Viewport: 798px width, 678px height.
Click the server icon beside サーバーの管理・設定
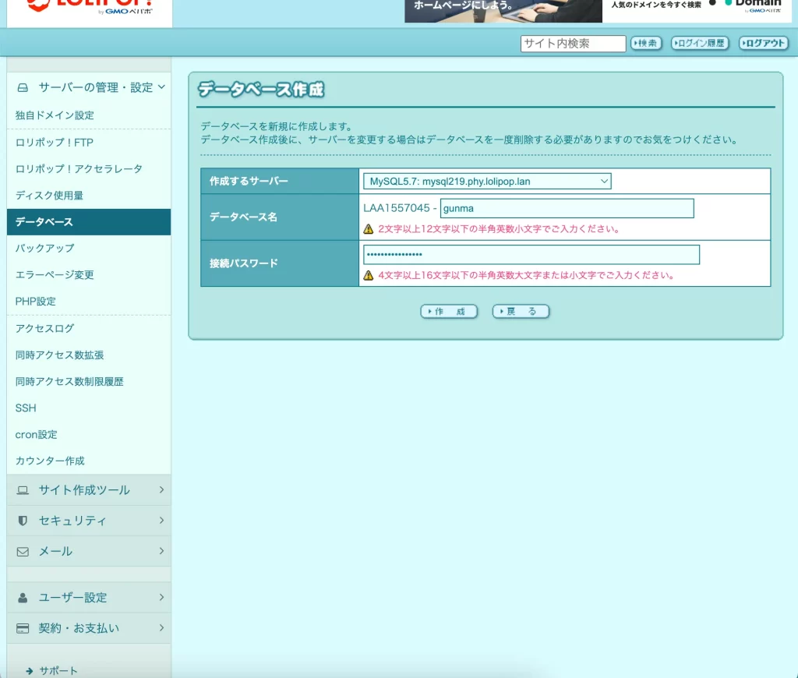click(23, 87)
